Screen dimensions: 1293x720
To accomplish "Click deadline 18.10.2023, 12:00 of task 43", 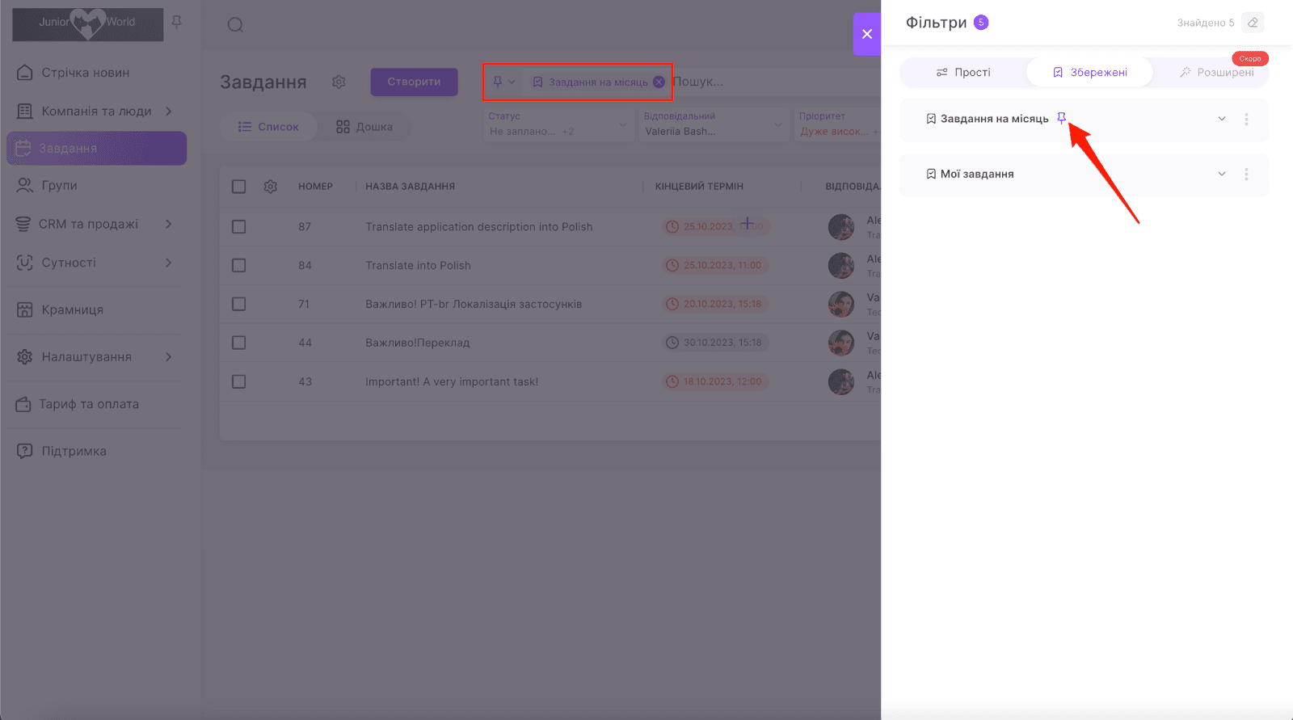I will (714, 381).
